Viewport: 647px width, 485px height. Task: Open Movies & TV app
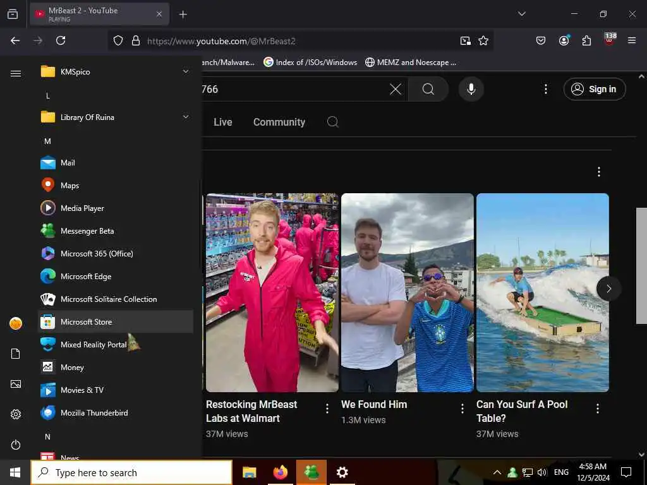[x=116, y=390]
